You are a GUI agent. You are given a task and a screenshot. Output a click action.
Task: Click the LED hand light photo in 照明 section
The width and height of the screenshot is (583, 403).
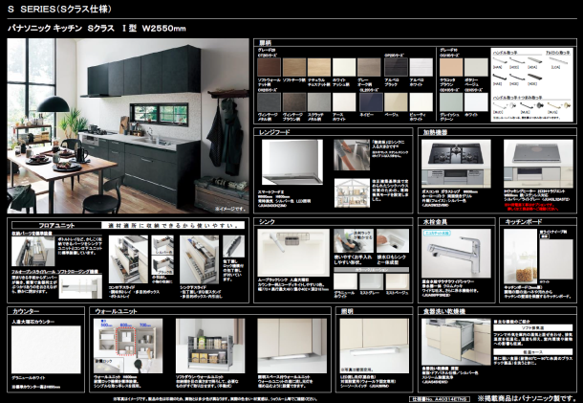click(375, 346)
